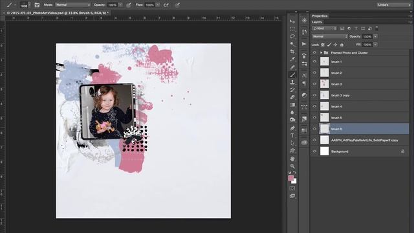Image resolution: width=414 pixels, height=233 pixels.
Task: Open the Actions panel play icon
Action: pos(304,44)
